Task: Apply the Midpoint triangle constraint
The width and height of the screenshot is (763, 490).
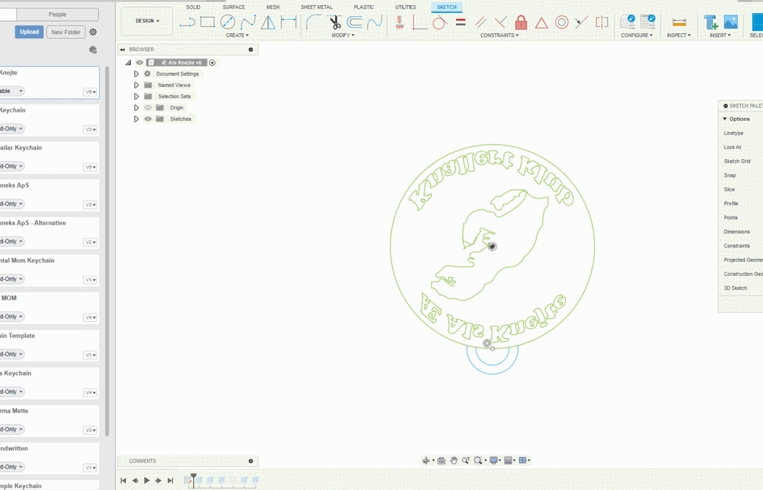Action: click(x=541, y=22)
